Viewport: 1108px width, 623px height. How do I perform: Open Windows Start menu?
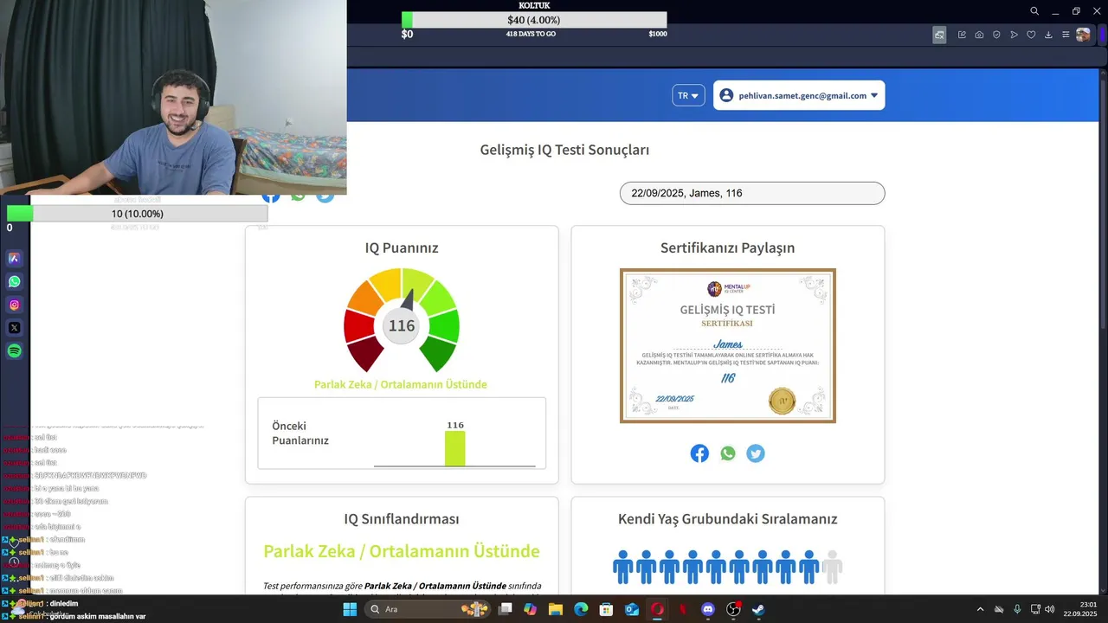click(350, 609)
